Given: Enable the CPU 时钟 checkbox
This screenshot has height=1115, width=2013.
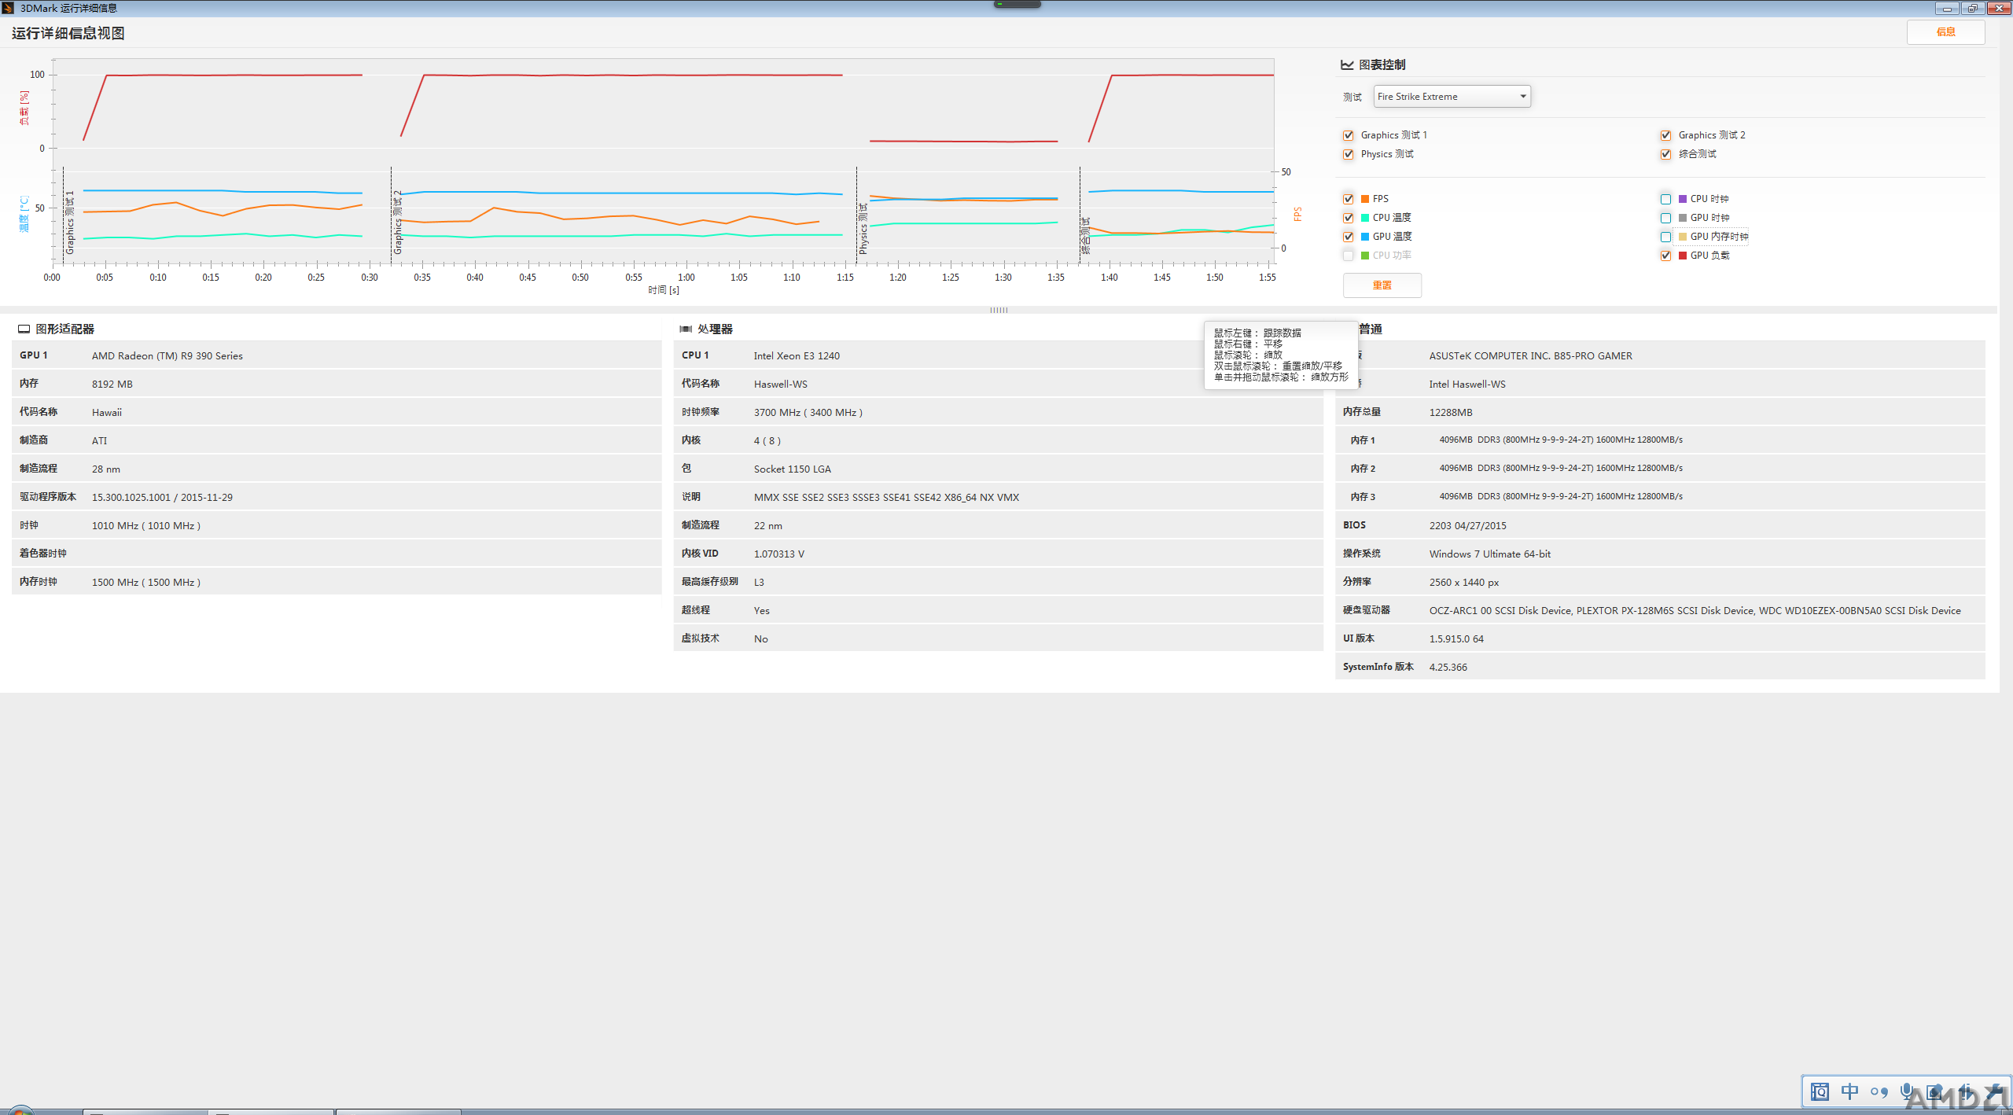Looking at the screenshot, I should click(1665, 199).
